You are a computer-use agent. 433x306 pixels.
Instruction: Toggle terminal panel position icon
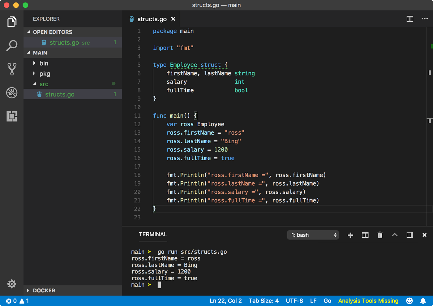click(410, 235)
